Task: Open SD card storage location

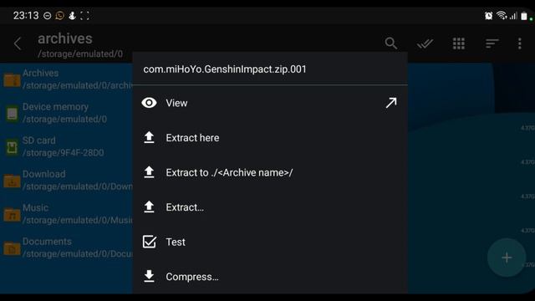Action: coord(67,147)
